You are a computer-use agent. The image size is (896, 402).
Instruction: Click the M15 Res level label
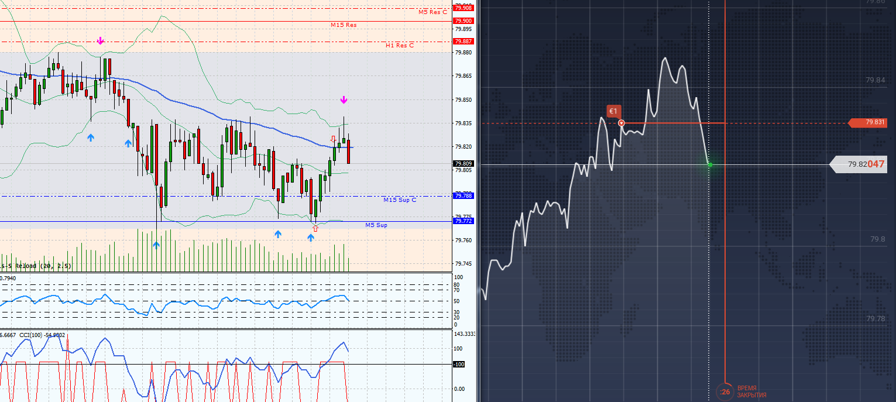[344, 25]
